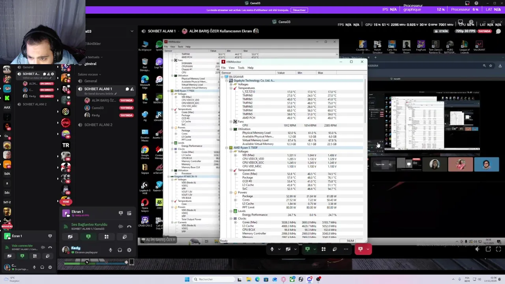This screenshot has width=505, height=284.
Task: Click the red stop-streaming button
Action: click(x=360, y=249)
